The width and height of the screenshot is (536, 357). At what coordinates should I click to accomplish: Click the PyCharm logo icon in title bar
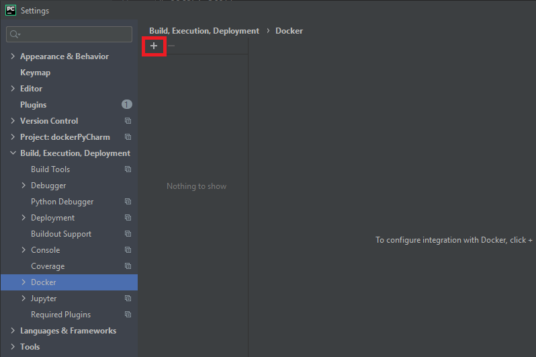click(11, 10)
